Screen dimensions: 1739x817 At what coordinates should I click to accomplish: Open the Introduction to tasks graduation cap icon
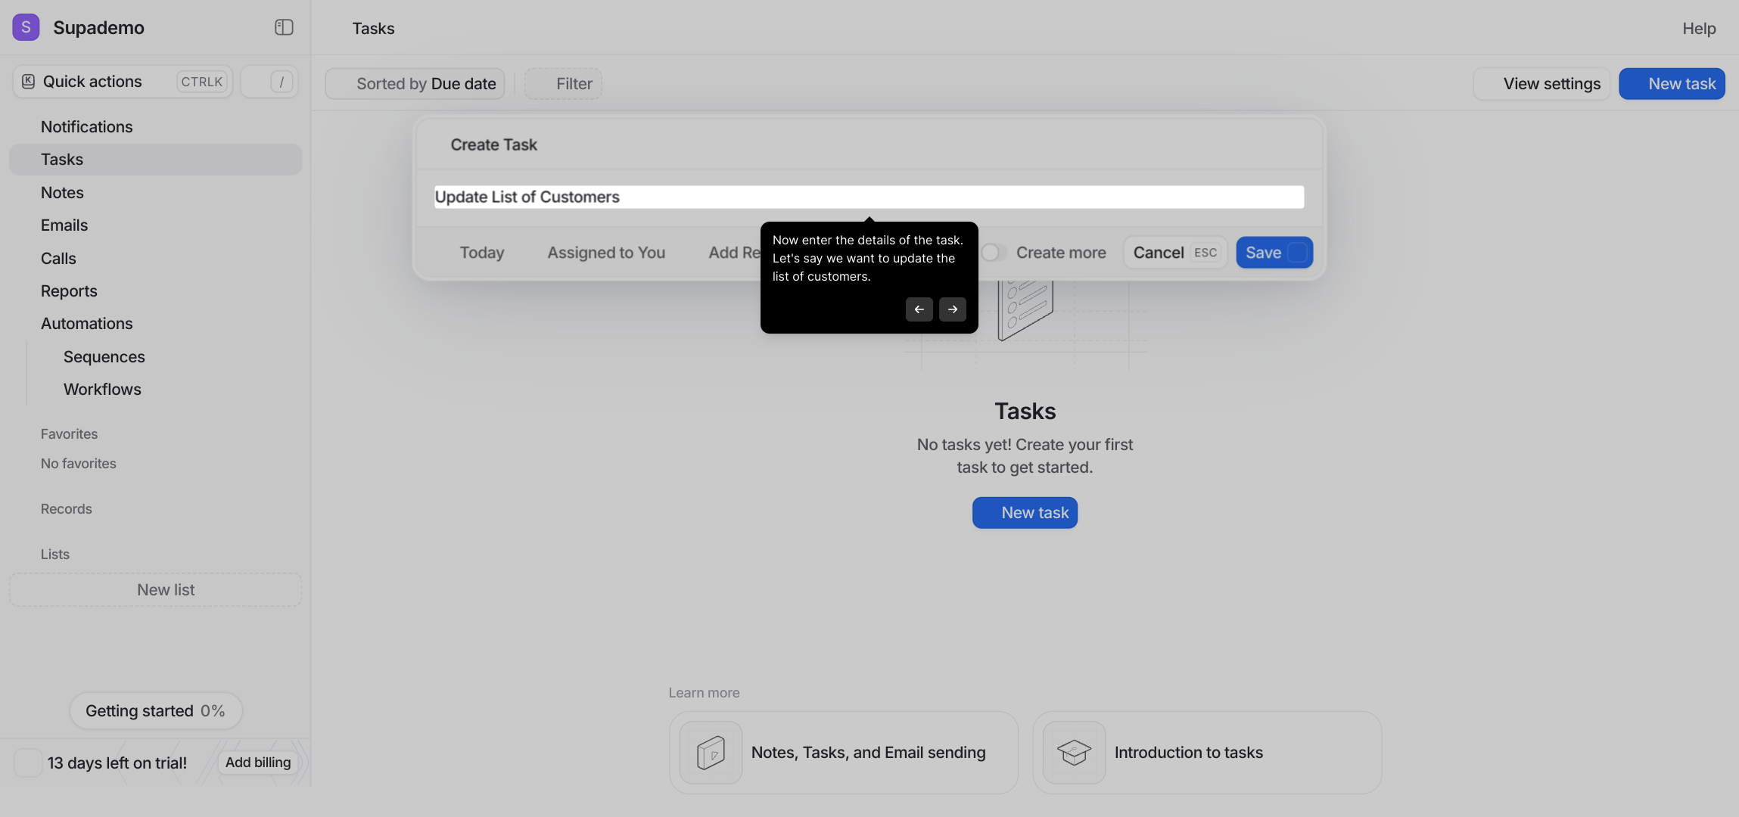coord(1074,753)
